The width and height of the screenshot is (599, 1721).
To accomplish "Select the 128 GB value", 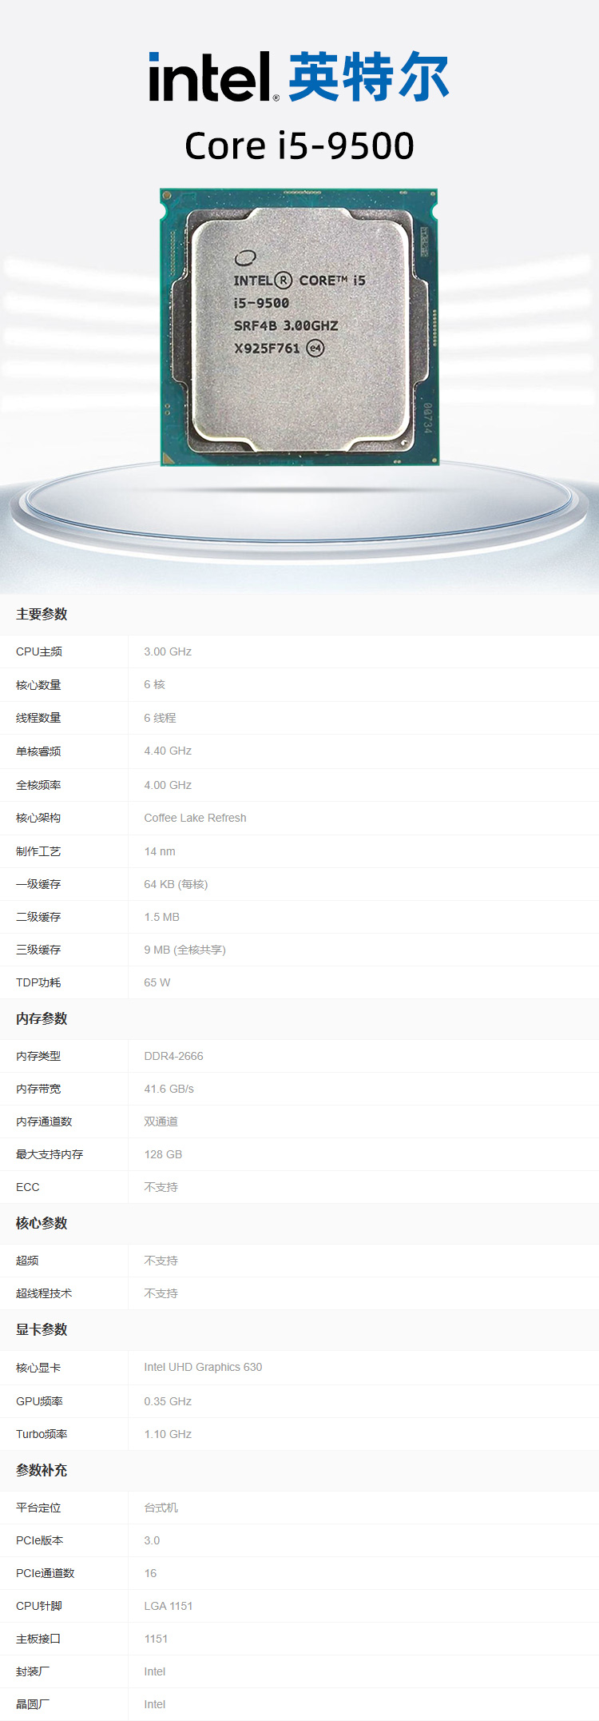I will (163, 1154).
